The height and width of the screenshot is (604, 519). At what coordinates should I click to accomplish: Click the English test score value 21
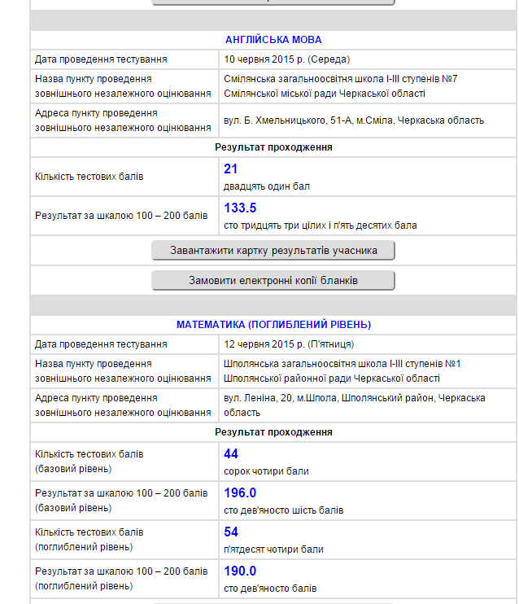coord(231,169)
